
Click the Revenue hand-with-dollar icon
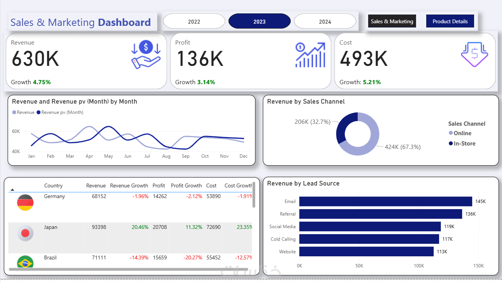pyautogui.click(x=146, y=55)
